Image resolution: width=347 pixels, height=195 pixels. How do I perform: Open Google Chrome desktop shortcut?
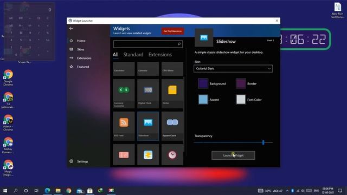pyautogui.click(x=8, y=77)
